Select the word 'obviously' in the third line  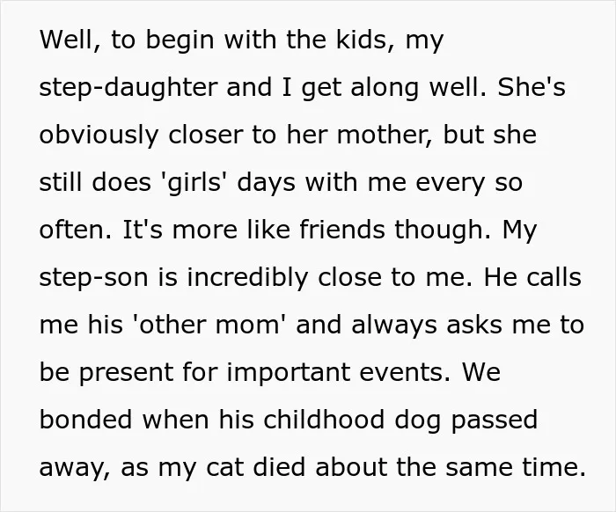(x=99, y=135)
